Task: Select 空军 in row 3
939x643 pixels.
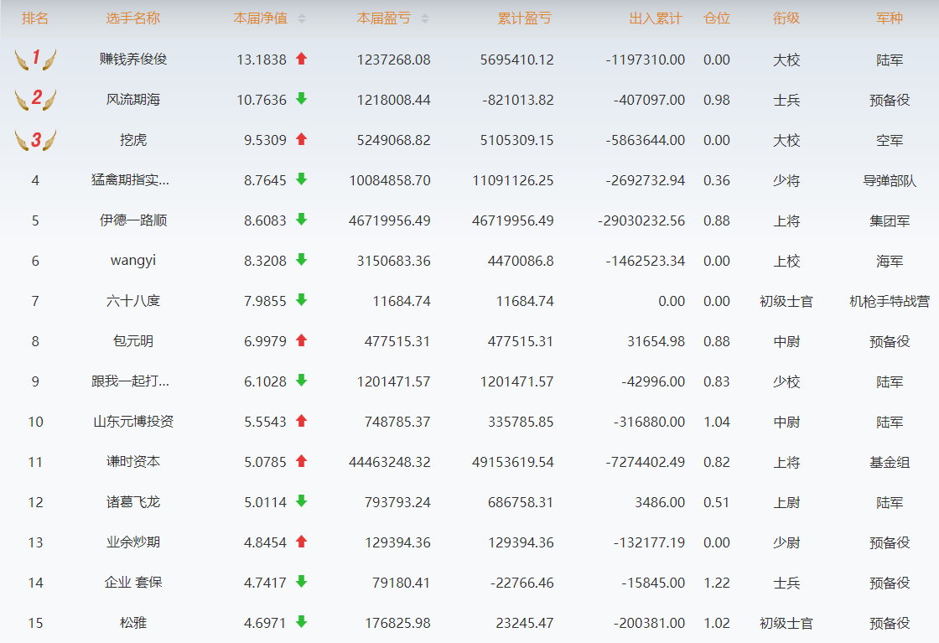Action: (x=890, y=141)
